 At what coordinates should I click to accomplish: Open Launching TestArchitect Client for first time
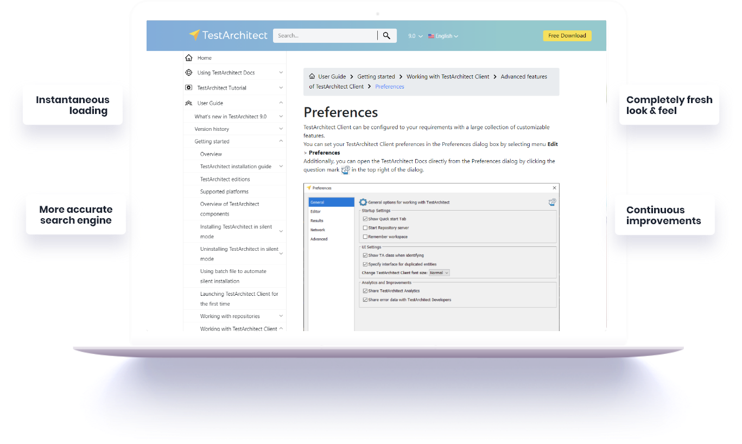(239, 299)
